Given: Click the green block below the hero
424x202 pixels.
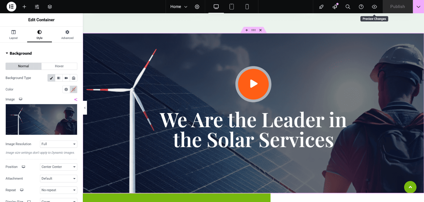Looking at the screenshot, I should (x=177, y=198).
